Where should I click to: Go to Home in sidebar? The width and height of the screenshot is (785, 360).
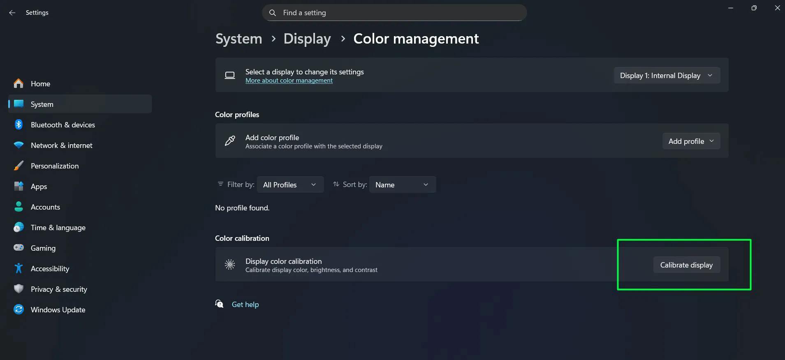tap(80, 83)
